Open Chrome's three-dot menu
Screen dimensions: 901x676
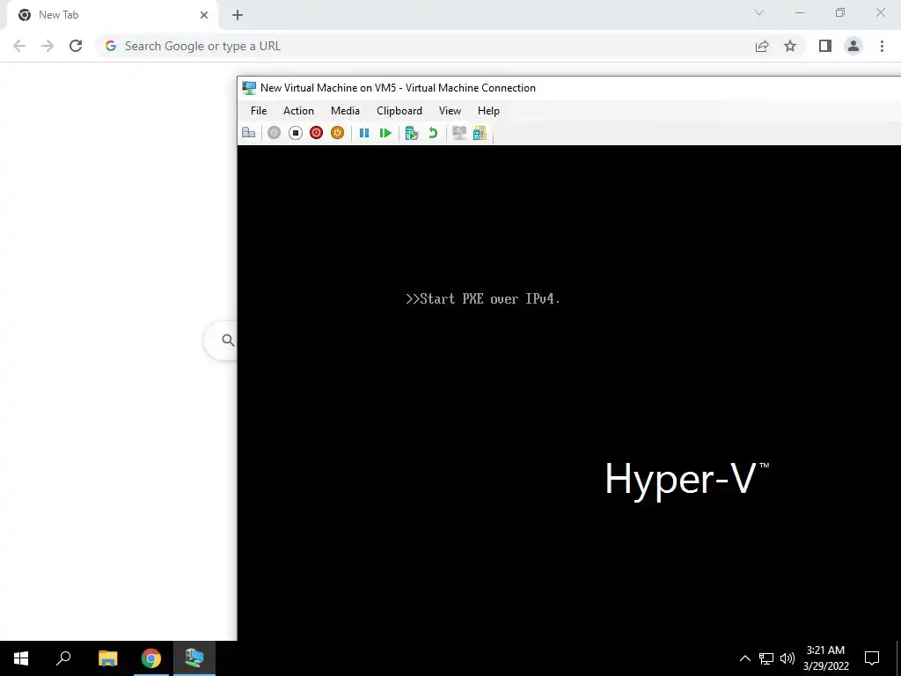click(882, 46)
